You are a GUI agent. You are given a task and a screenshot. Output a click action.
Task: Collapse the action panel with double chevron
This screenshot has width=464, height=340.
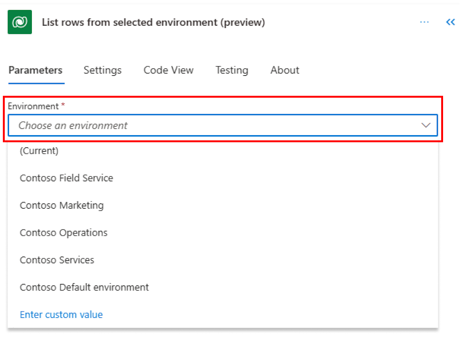450,22
